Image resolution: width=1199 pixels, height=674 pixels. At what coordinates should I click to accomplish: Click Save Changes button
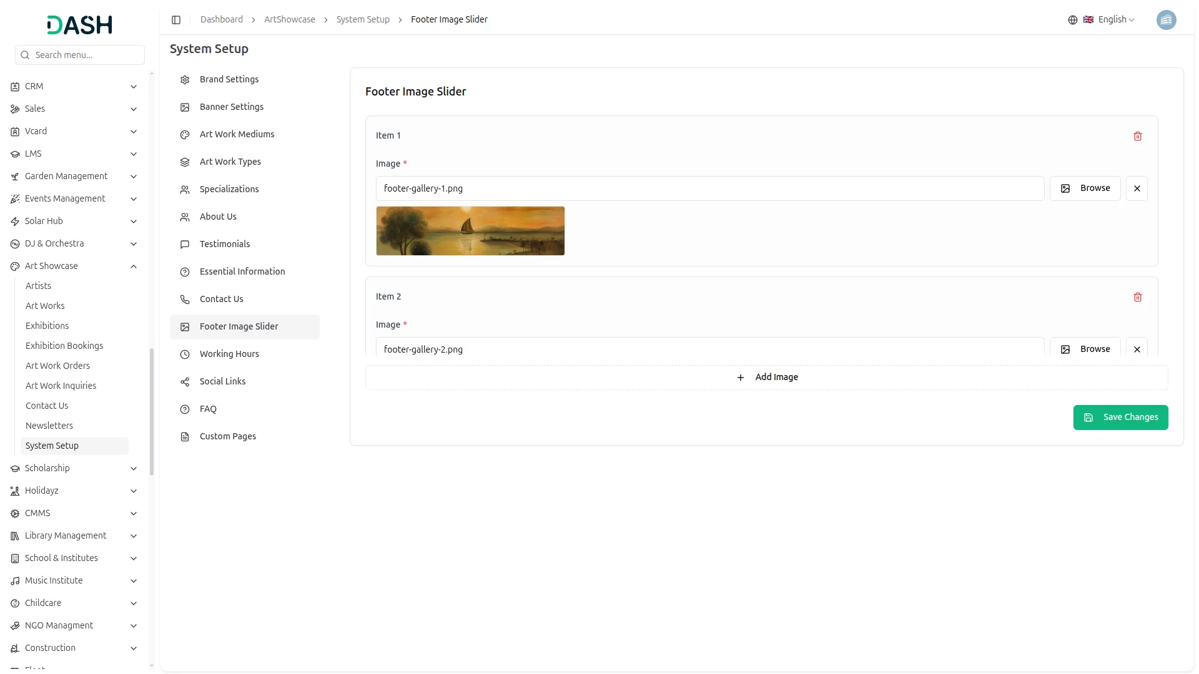1120,418
